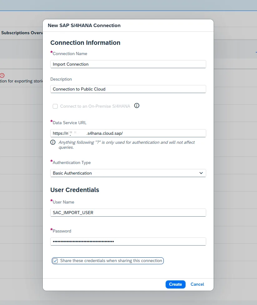Click the Authentication Type label
This screenshot has height=305, width=257.
click(x=71, y=162)
